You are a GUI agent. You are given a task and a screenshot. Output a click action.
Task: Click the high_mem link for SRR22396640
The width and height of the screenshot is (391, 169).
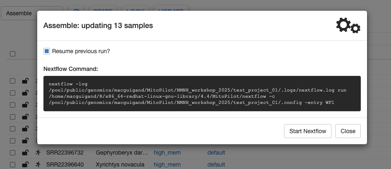click(167, 164)
